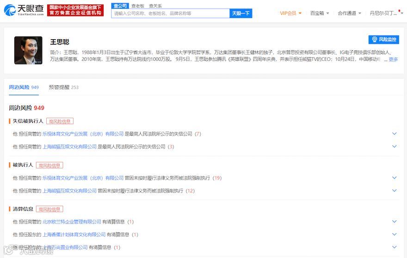Click the 王思聪 name heading
The image size is (407, 258).
click(60, 42)
